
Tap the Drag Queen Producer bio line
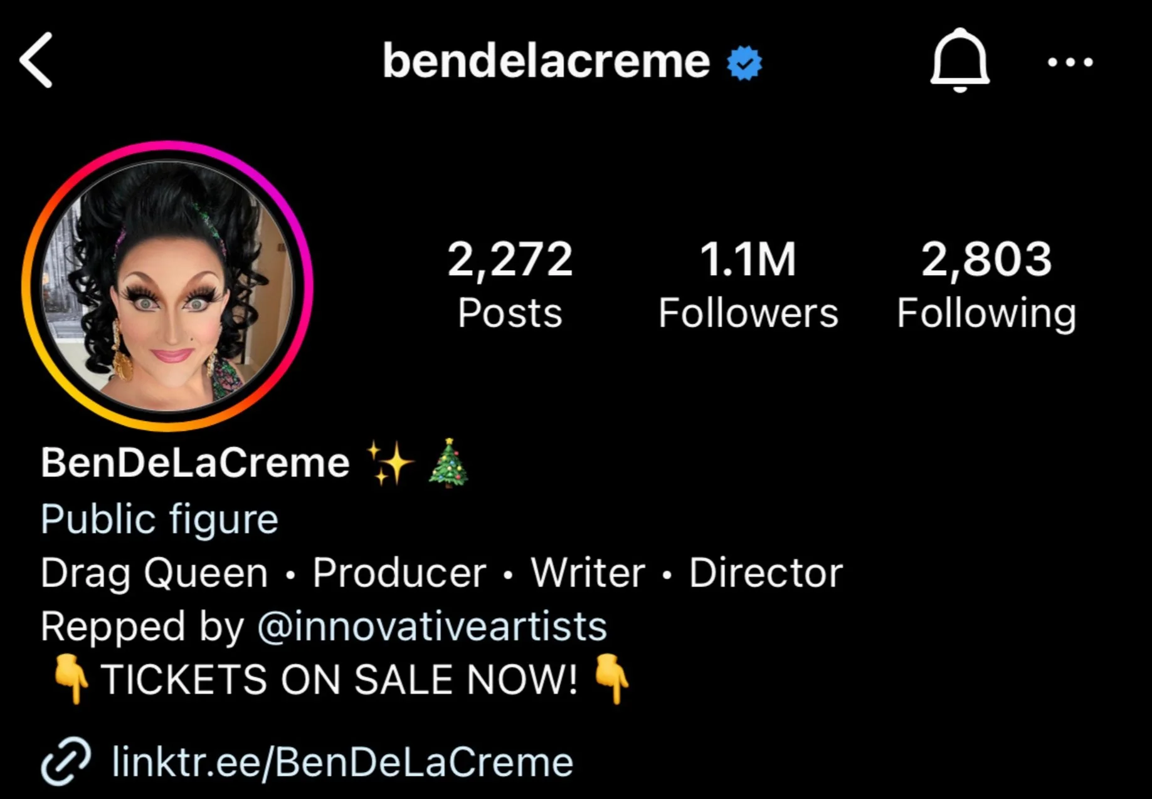[441, 573]
